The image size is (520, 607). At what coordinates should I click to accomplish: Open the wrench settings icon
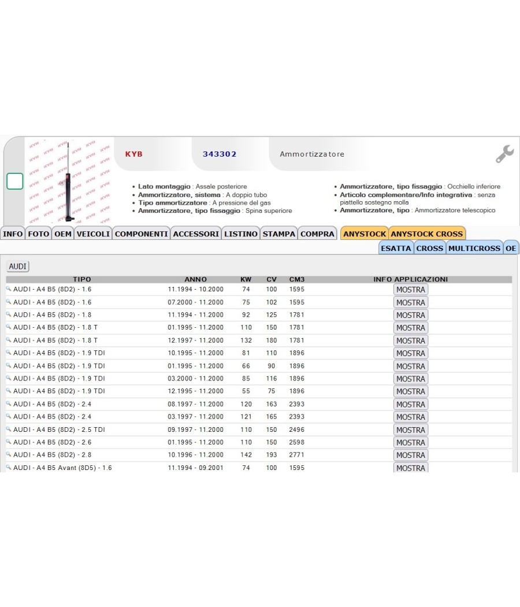point(505,154)
